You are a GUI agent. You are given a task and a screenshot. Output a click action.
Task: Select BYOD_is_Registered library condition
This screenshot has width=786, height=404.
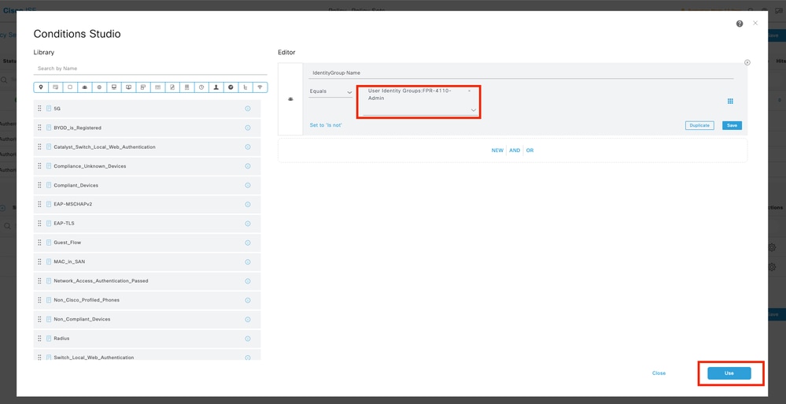pos(147,128)
